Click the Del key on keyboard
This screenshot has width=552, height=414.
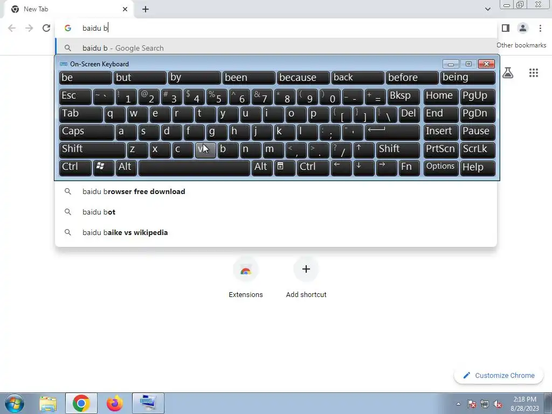click(410, 114)
